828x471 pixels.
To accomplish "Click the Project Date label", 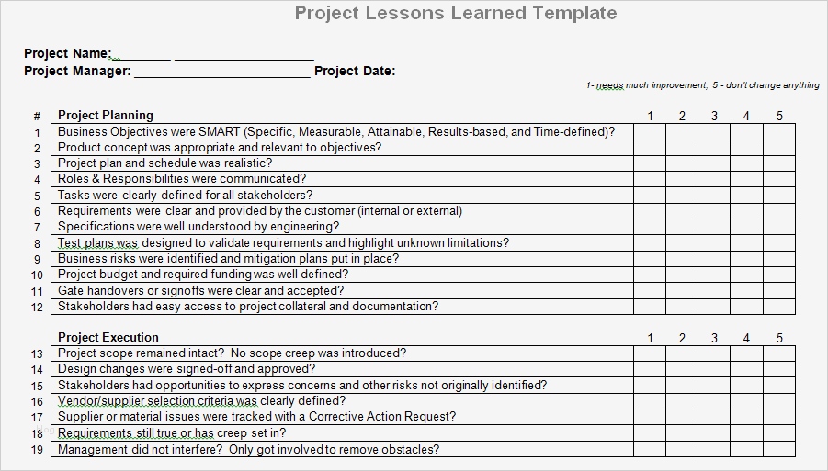I will coord(355,71).
